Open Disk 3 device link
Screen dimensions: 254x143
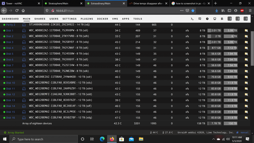pyautogui.click(x=10, y=42)
